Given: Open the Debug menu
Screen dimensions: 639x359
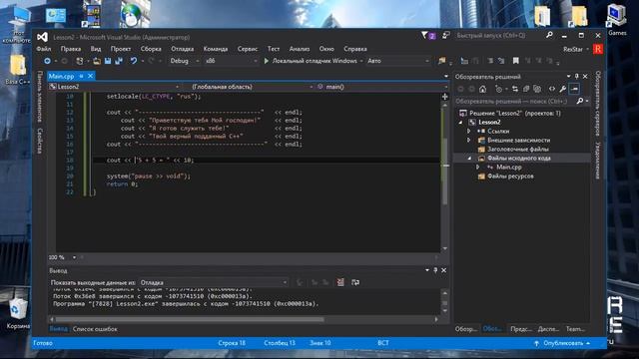Looking at the screenshot, I should pyautogui.click(x=182, y=49).
